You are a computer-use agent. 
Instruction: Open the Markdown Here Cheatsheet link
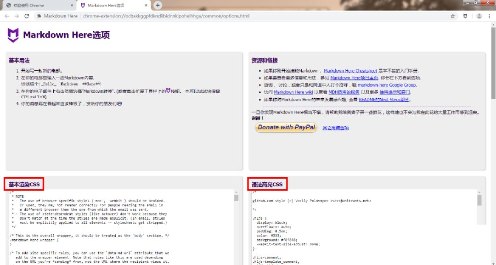pyautogui.click(x=350, y=71)
